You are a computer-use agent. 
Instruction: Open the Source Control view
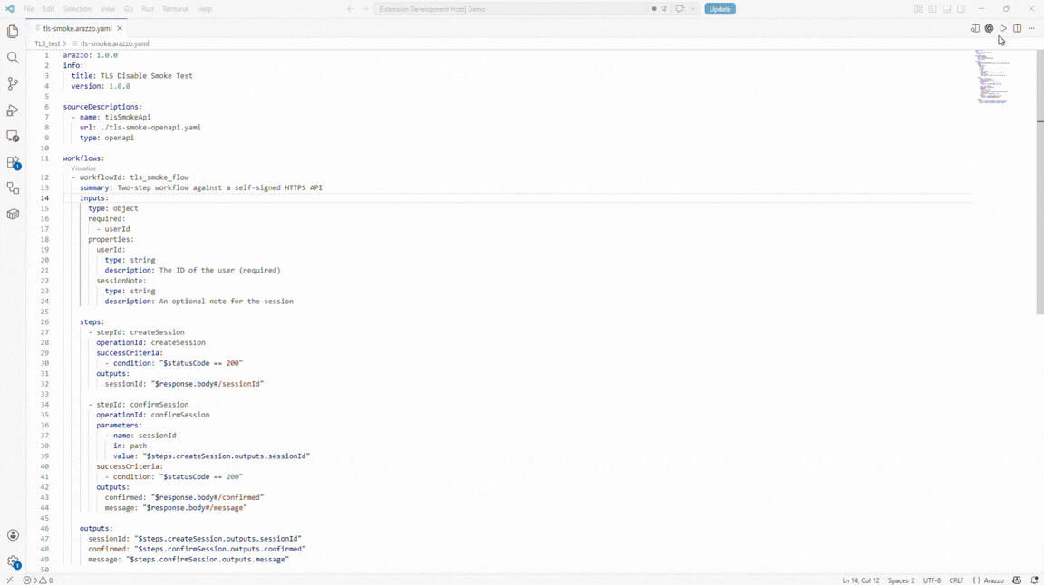click(x=13, y=84)
